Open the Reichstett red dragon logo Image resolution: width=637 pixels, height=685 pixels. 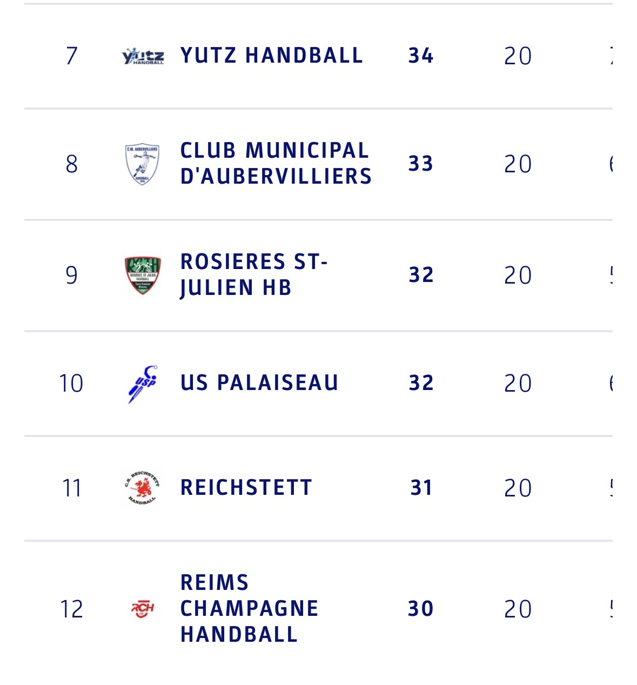click(143, 488)
